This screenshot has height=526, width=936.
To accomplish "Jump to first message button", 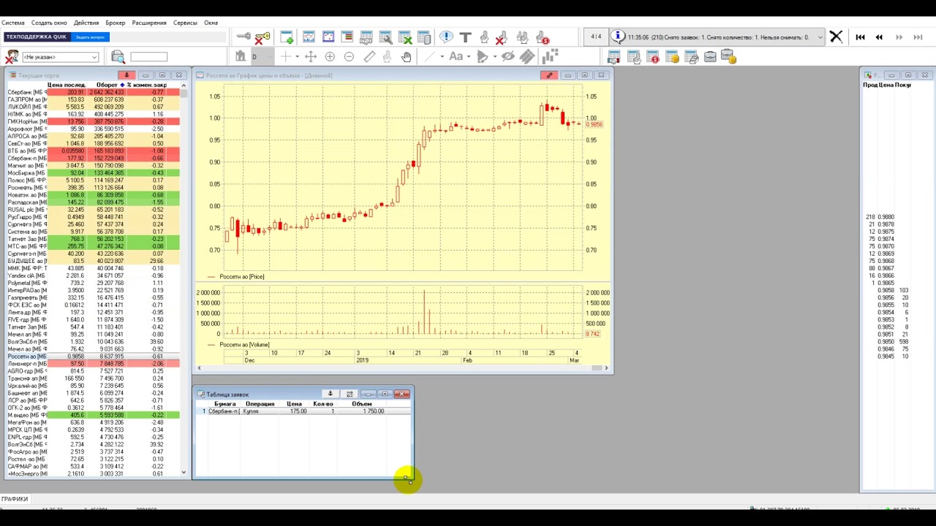I will point(860,37).
